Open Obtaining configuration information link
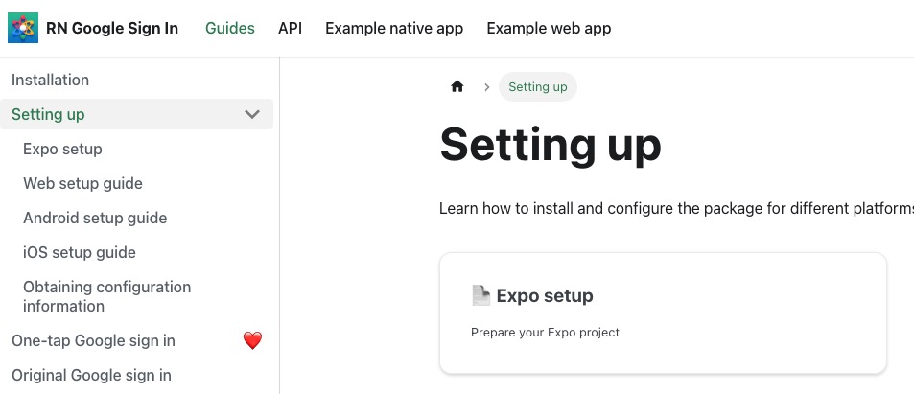 pyautogui.click(x=106, y=296)
